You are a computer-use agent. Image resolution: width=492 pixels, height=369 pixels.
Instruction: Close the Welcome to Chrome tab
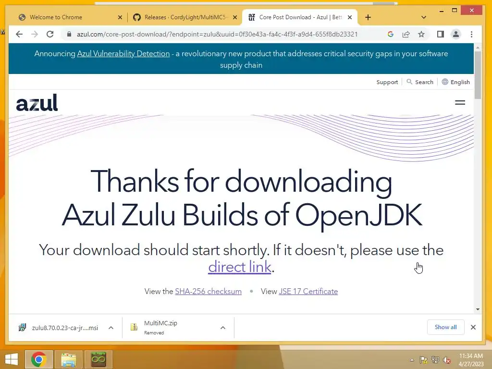click(x=120, y=18)
